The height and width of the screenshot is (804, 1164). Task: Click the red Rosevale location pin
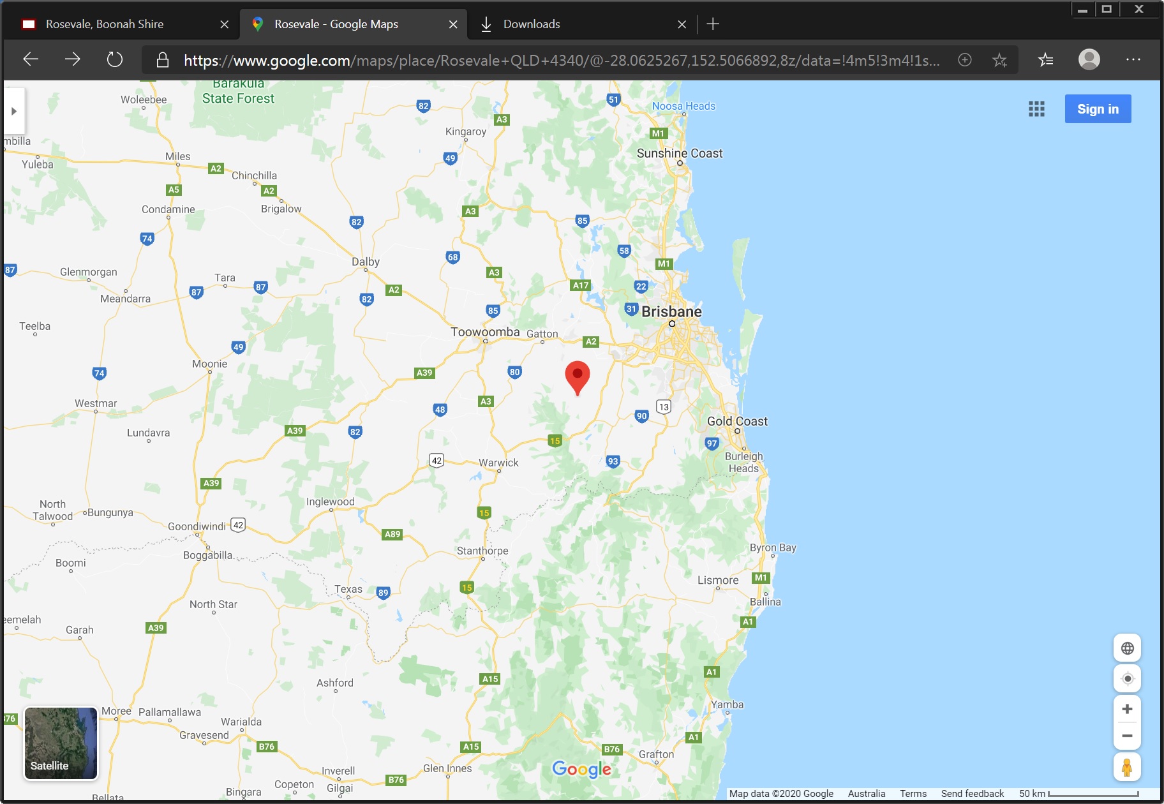578,378
